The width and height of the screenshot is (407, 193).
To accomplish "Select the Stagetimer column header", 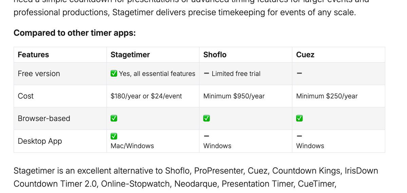I will [x=130, y=55].
